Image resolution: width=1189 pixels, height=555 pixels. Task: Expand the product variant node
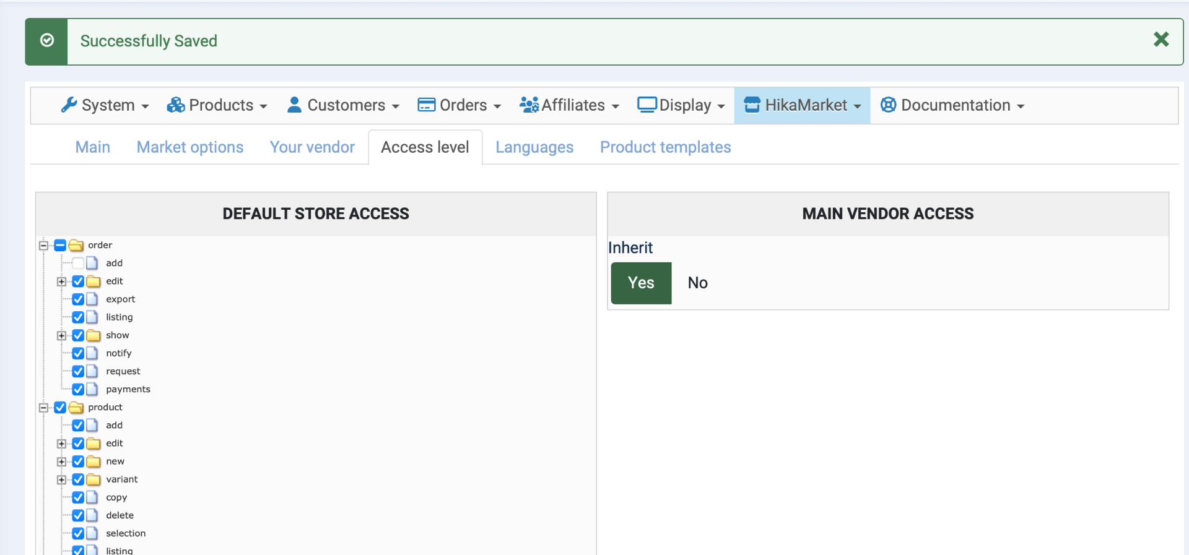coord(61,480)
